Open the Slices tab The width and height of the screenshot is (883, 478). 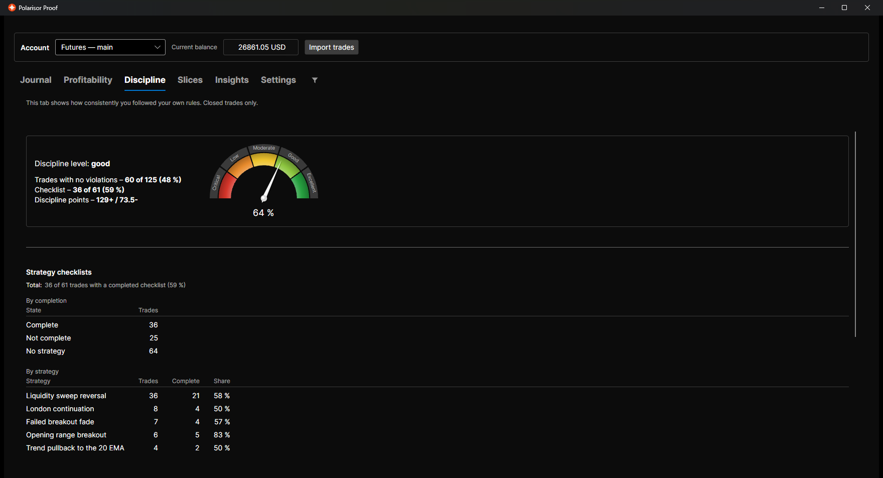[x=190, y=80]
